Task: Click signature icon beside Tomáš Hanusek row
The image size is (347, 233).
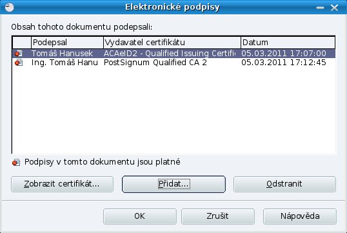Action: click(19, 54)
